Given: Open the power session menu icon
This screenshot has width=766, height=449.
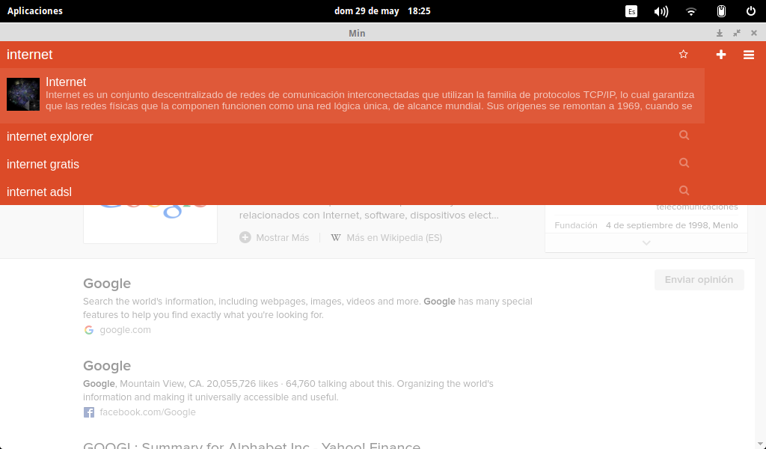Looking at the screenshot, I should [x=751, y=10].
